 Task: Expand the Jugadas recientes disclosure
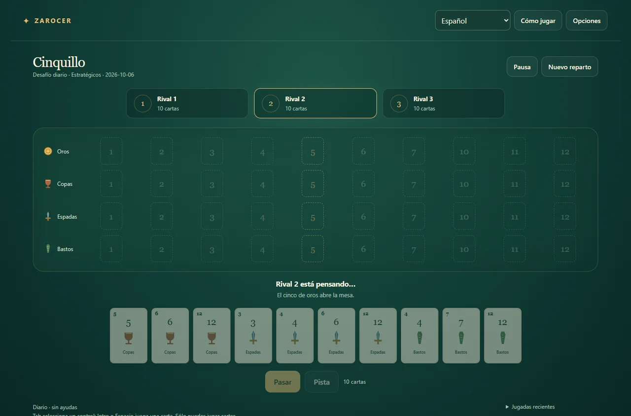(530, 407)
